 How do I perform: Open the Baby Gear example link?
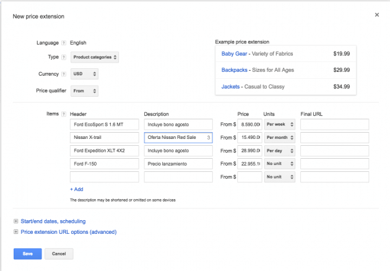[234, 54]
